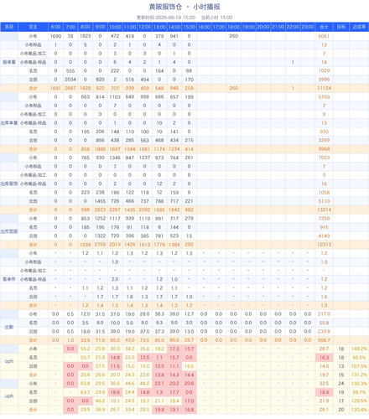Click the cell with value 1886
Image resolution: width=369 pixels, height=419 pixels.
point(100,149)
